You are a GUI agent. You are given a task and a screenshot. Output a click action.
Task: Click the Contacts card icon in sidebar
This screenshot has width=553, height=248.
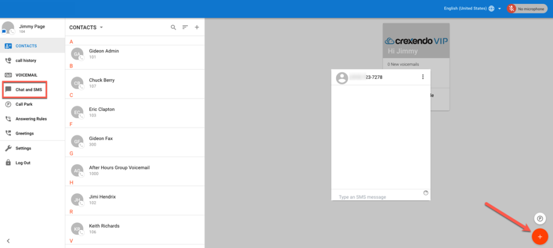8,46
